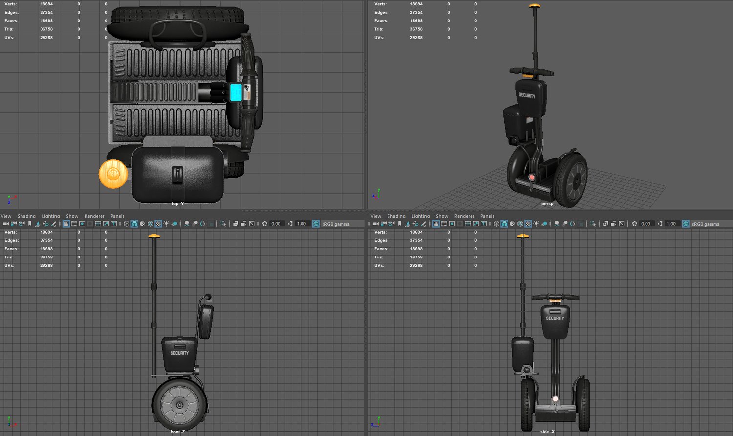Toggle XRay icon in right panel toolbar
Screen dimensions: 733x436
(605, 224)
